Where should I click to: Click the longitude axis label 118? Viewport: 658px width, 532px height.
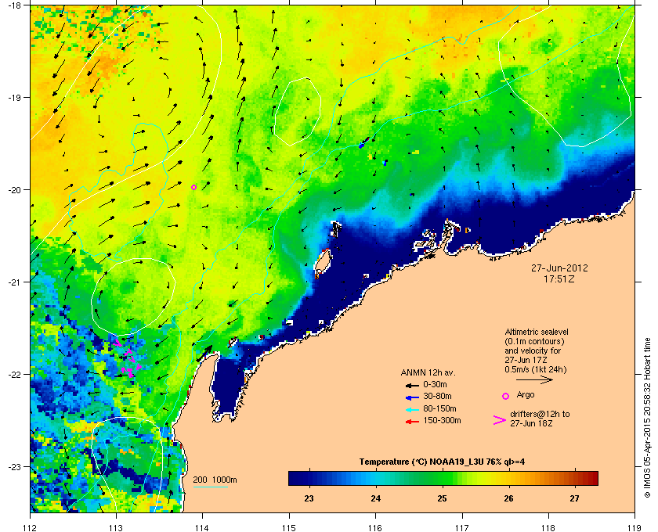click(548, 528)
